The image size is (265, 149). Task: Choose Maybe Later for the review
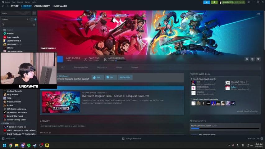tap(125, 77)
